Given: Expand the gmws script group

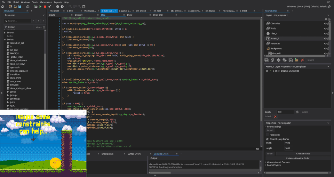Looking at the screenshot, I should click(x=8, y=92).
